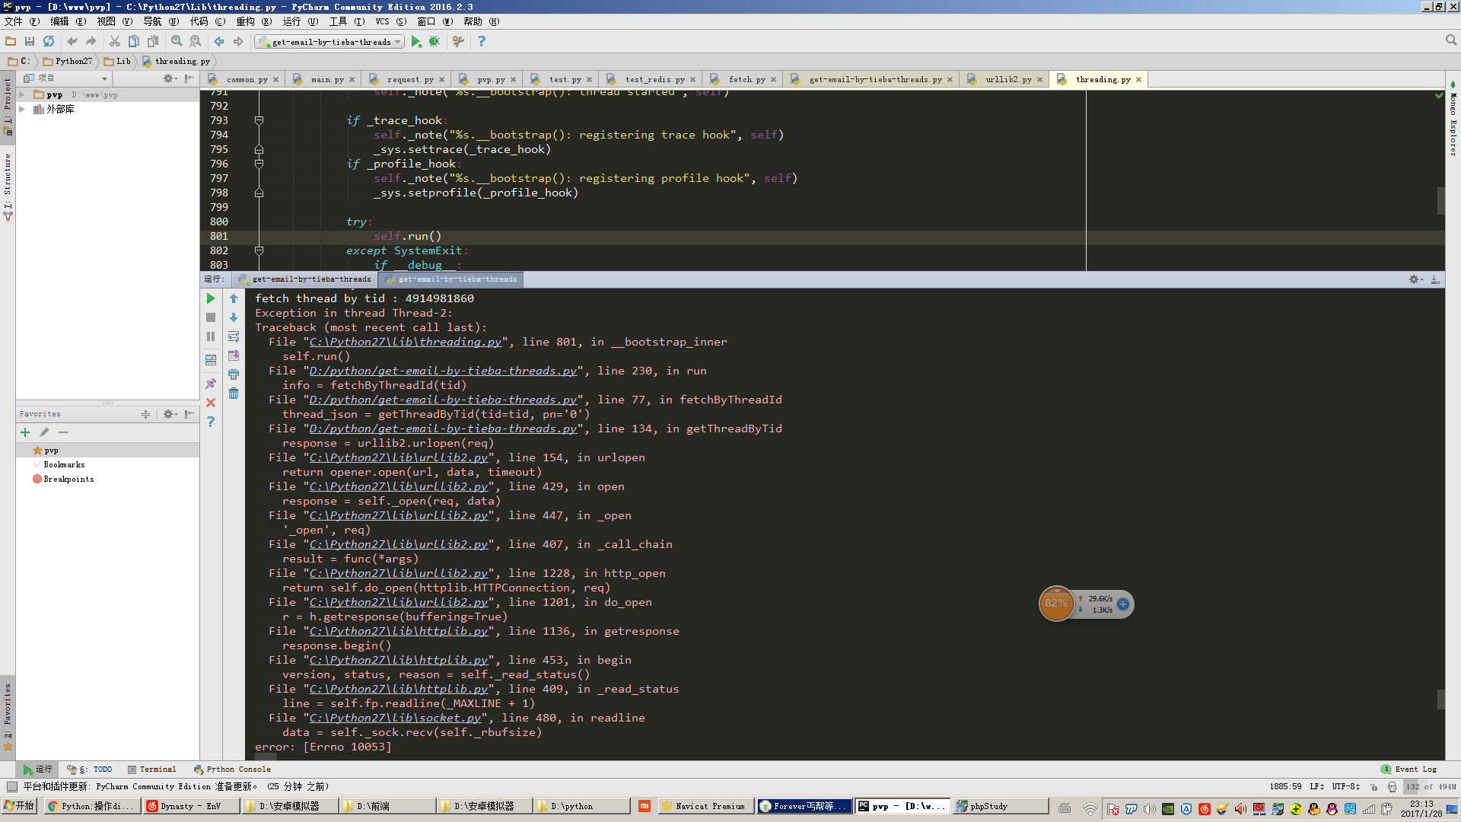1461x822 pixels.
Task: Open settings with the wrench icon
Action: pyautogui.click(x=458, y=42)
